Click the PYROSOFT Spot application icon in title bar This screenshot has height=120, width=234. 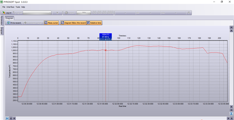coord(2,2)
